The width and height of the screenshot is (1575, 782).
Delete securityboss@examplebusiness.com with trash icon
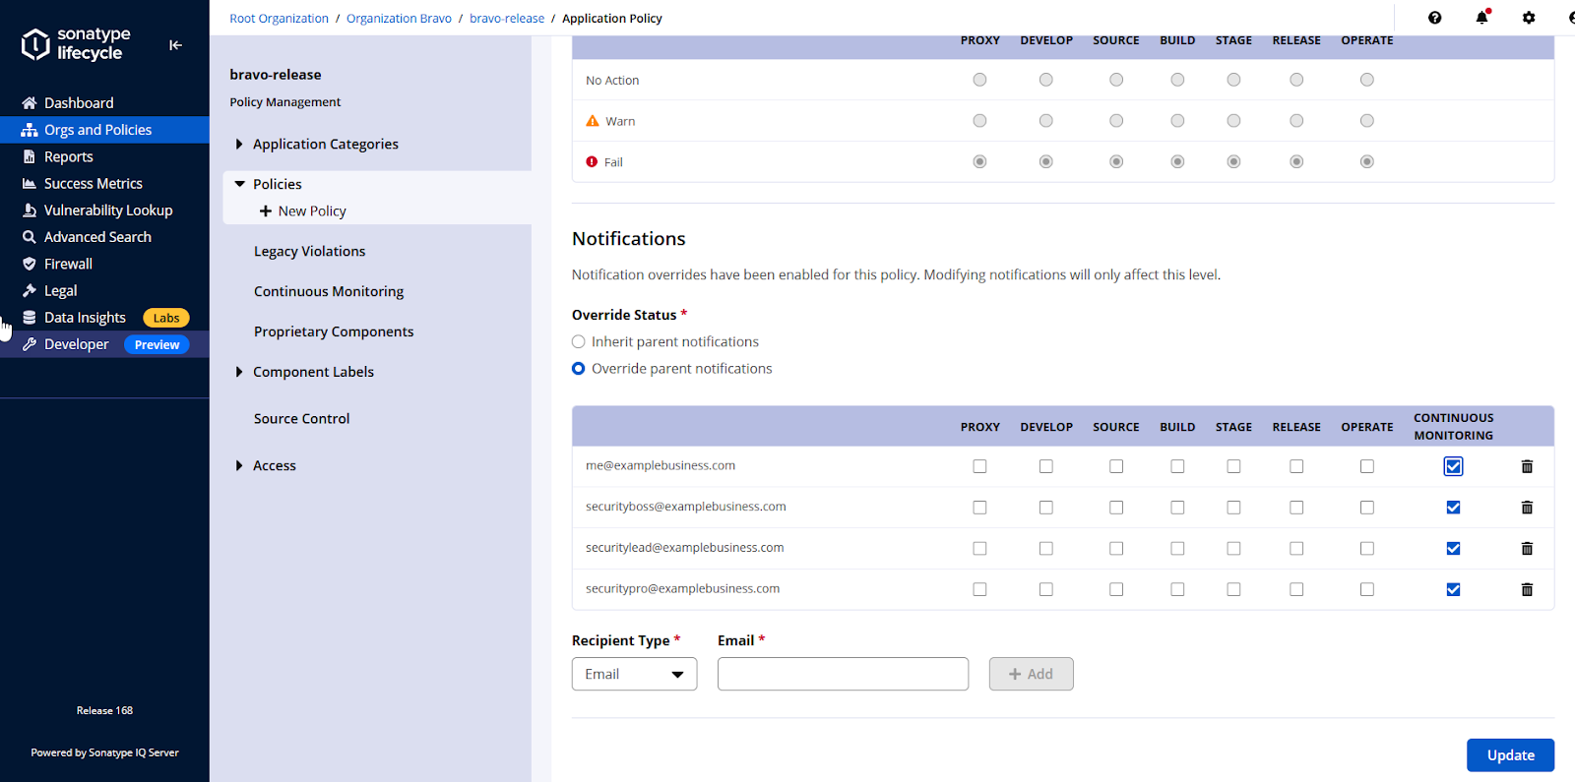coord(1527,508)
